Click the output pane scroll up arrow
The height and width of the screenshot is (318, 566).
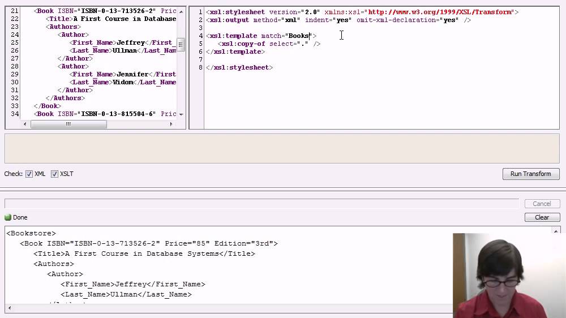pyautogui.click(x=556, y=231)
